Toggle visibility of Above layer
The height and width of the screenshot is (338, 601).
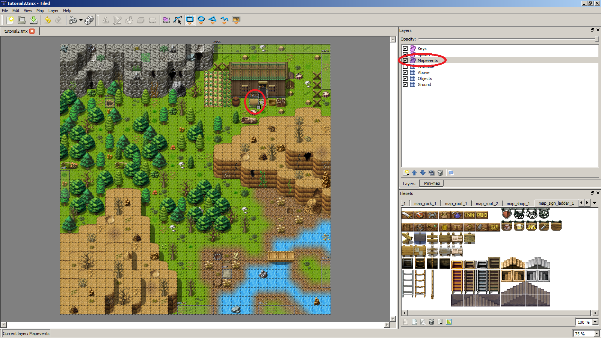point(405,72)
